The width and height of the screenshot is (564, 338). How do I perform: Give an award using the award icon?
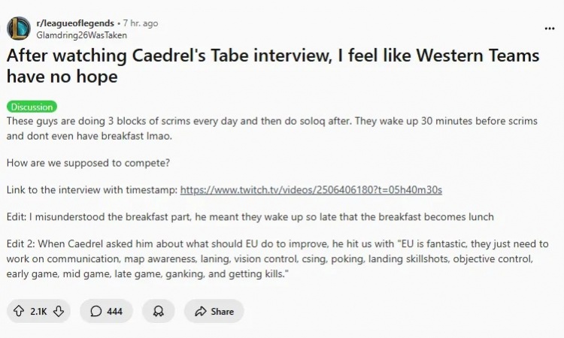pos(158,311)
